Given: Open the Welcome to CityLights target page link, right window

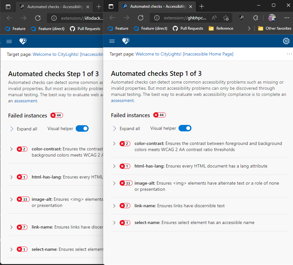Looking at the screenshot, I should [184, 54].
